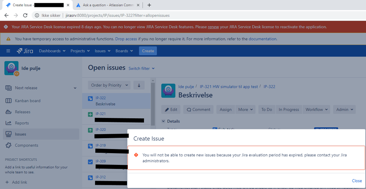Click the error icon in Create Issue dialog
The height and width of the screenshot is (189, 366).
pos(136,155)
